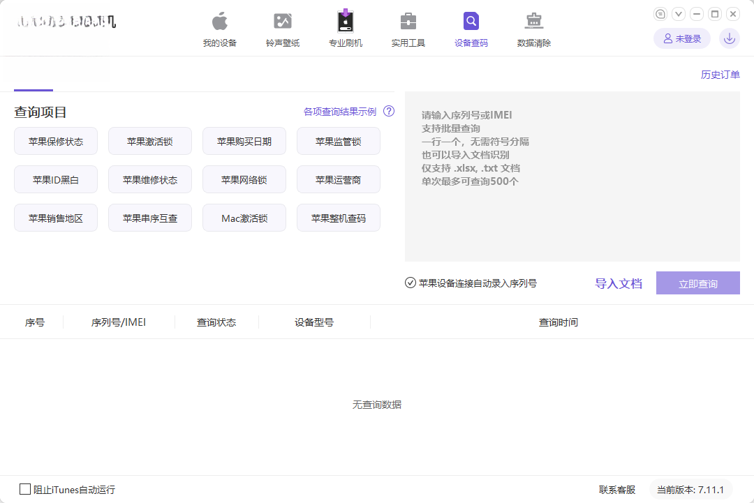Click the 未登录 login button
The height and width of the screenshot is (503, 754).
682,38
